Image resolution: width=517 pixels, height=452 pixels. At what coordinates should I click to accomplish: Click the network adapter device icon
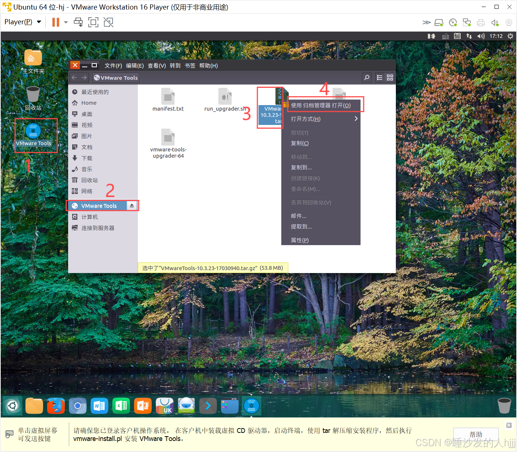pos(467,23)
